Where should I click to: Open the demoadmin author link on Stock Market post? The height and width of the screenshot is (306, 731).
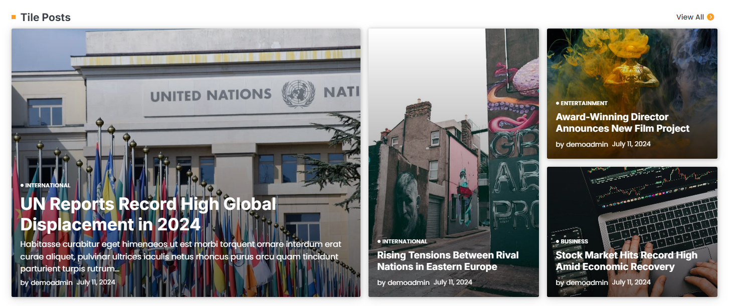click(587, 282)
